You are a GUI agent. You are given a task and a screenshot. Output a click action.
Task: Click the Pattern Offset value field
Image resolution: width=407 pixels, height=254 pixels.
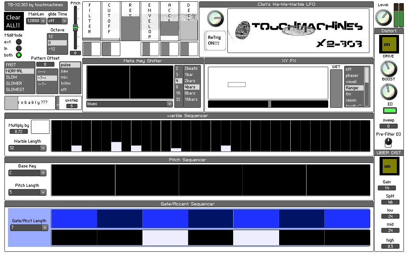click(x=45, y=64)
